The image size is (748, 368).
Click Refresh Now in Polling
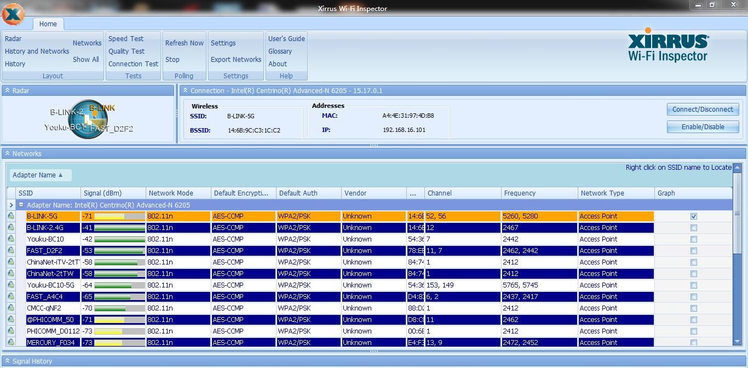click(185, 43)
